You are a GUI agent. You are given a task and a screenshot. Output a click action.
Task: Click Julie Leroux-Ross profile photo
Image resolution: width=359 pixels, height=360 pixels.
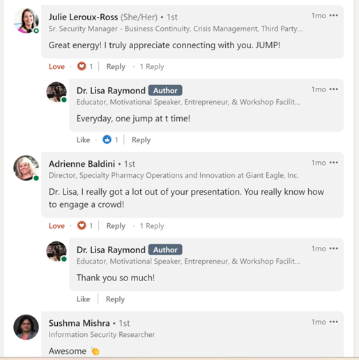point(26,21)
